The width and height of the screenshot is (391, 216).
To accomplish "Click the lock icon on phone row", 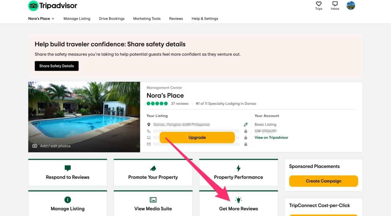I will tap(246, 131).
